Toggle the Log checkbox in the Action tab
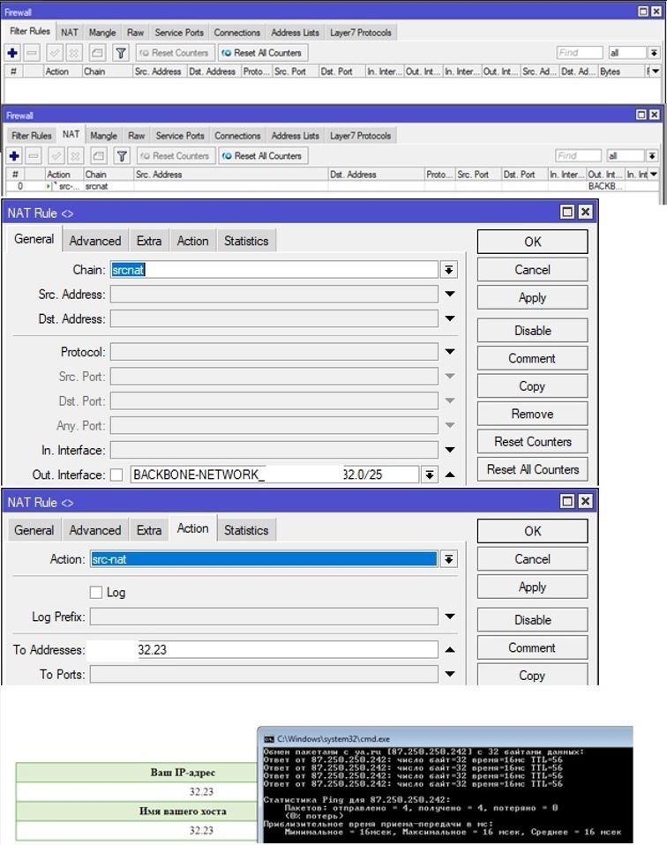 pyautogui.click(x=97, y=593)
